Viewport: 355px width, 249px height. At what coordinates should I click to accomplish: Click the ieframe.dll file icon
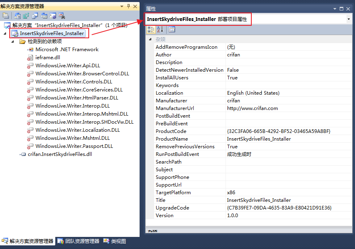point(30,58)
